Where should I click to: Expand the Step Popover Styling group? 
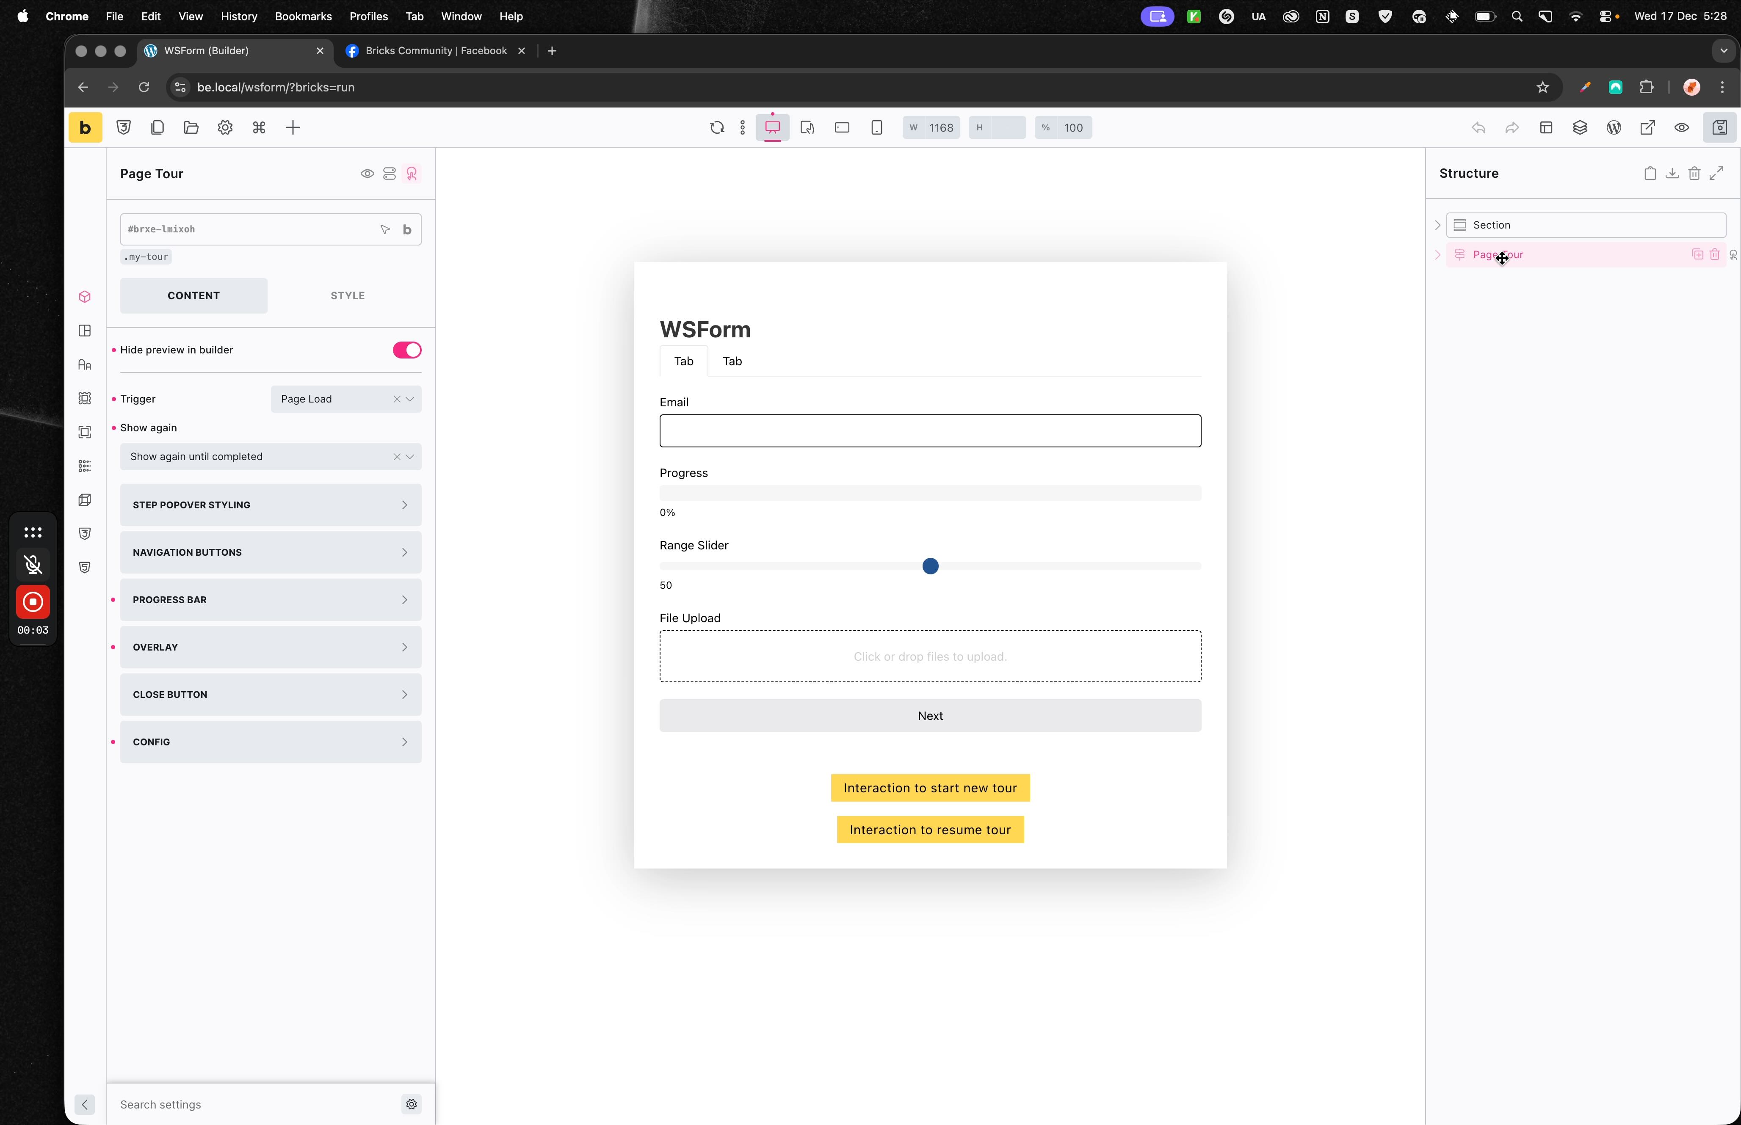(x=271, y=505)
